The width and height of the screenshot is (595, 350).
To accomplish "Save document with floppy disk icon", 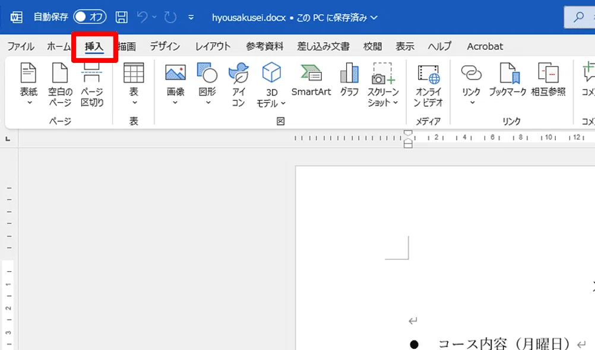I will [121, 17].
